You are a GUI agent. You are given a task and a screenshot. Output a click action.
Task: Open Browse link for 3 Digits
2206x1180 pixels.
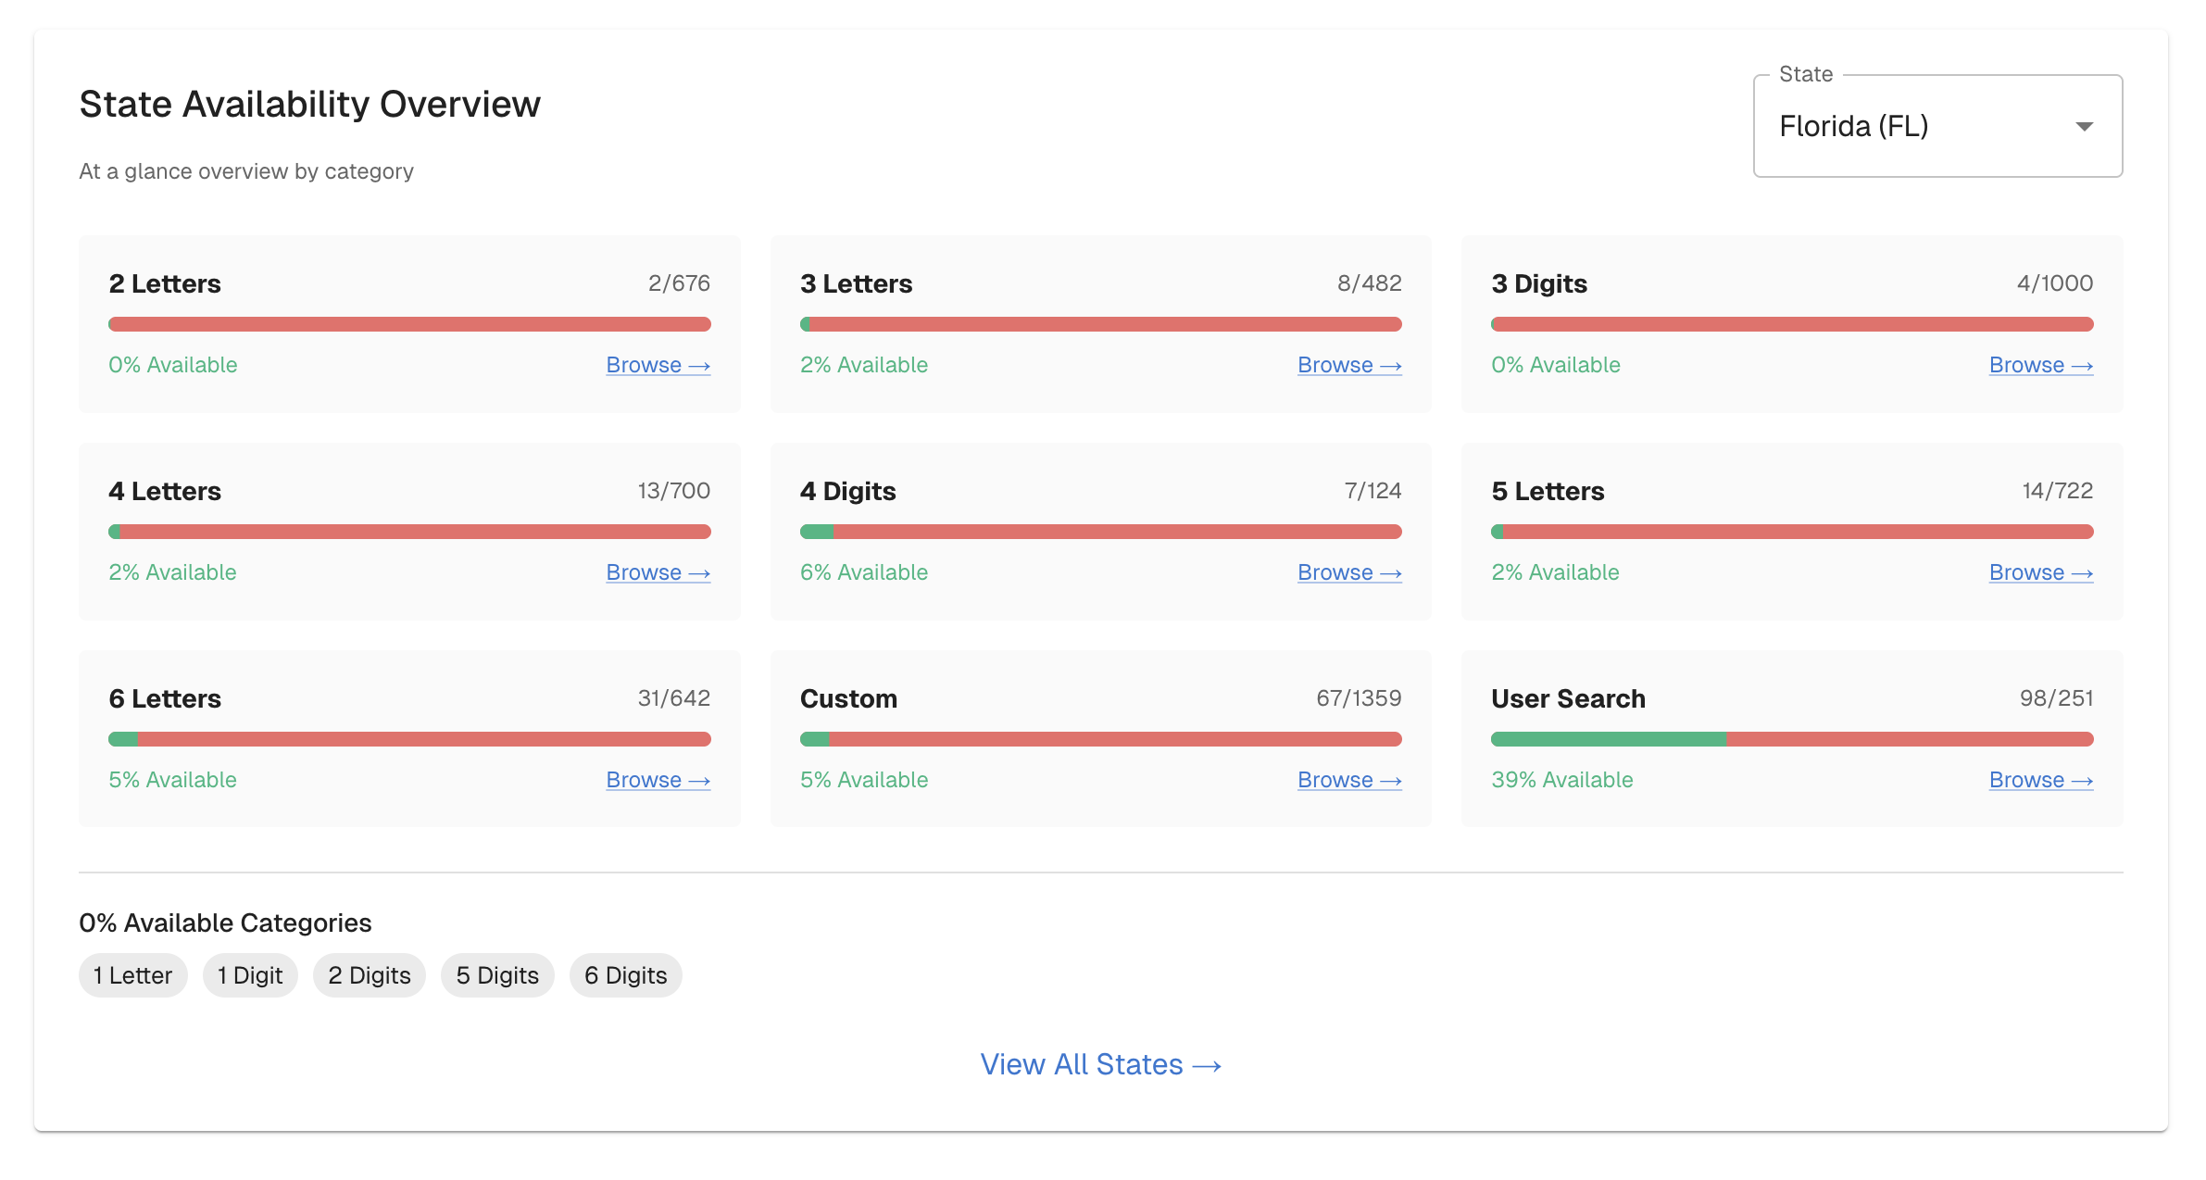2040,365
